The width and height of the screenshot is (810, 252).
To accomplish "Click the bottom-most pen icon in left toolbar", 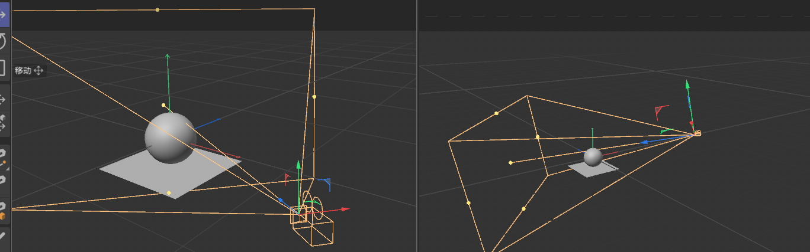I will (x=3, y=235).
